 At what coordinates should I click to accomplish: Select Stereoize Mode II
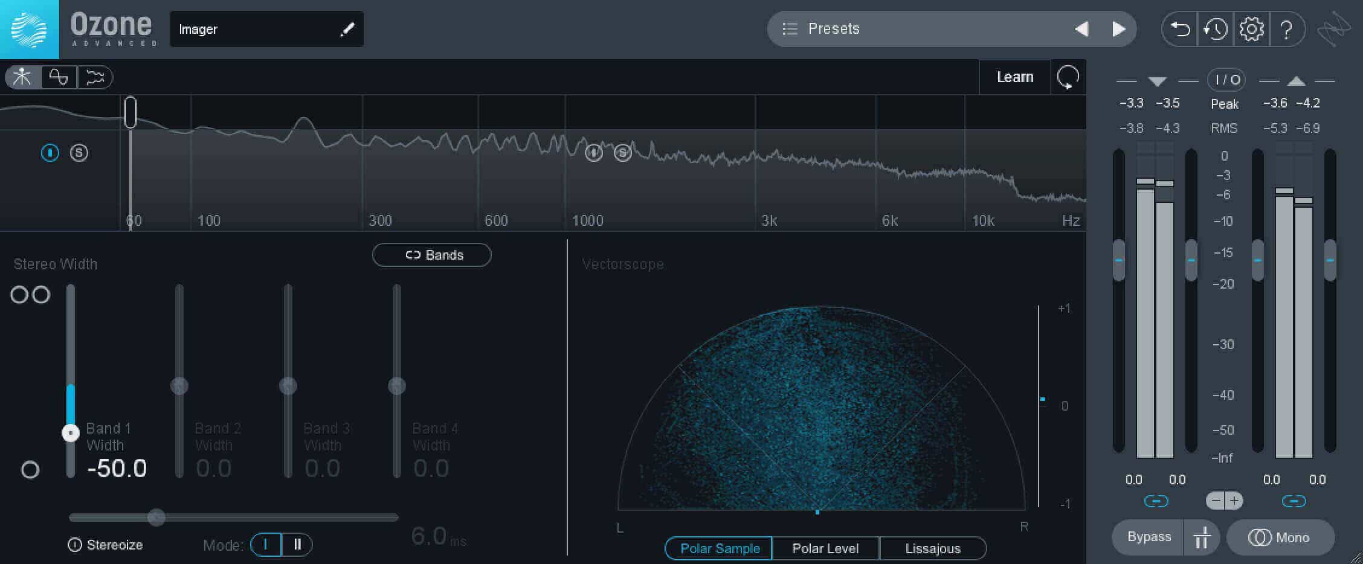[297, 545]
